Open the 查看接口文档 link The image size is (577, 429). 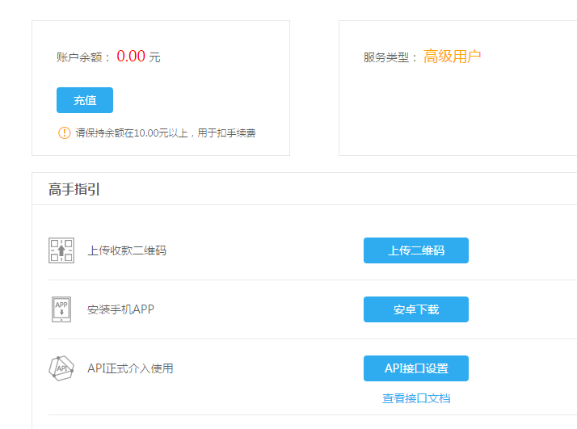(x=416, y=398)
